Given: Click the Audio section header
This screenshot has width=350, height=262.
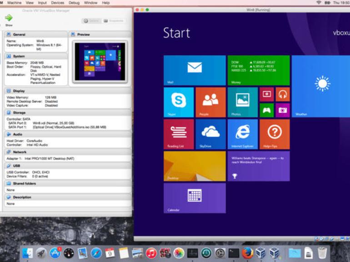Looking at the screenshot, I should (x=68, y=135).
